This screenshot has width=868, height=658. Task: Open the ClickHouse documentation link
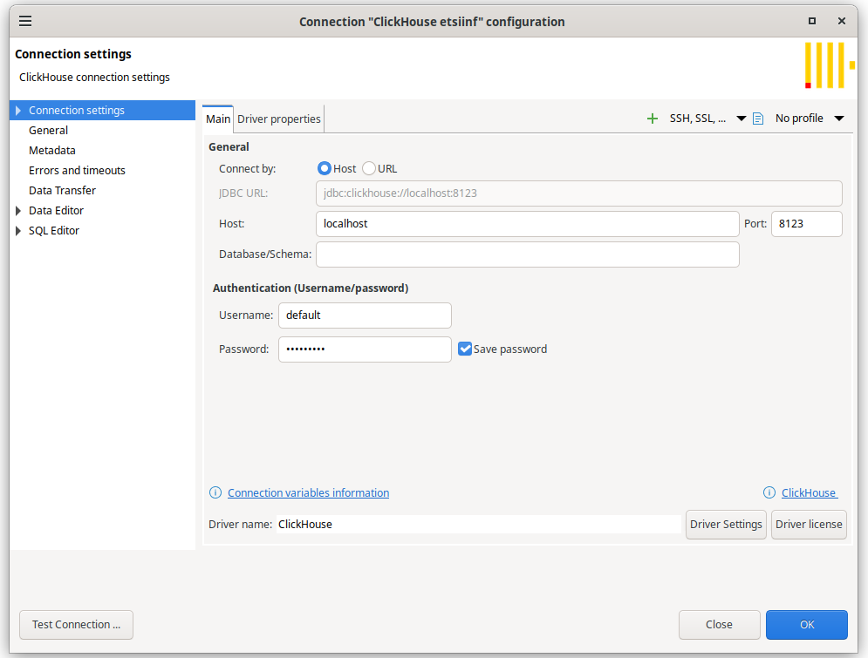809,492
